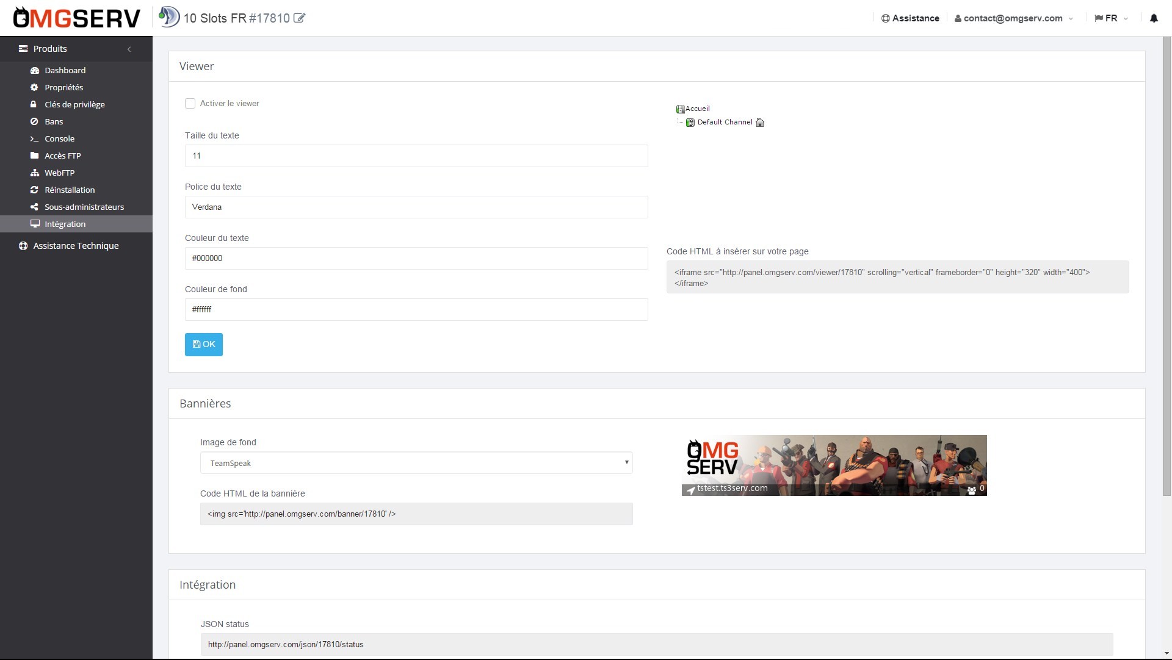1172x660 pixels.
Task: Click the Réinstallation refresh icon
Action: click(x=35, y=190)
